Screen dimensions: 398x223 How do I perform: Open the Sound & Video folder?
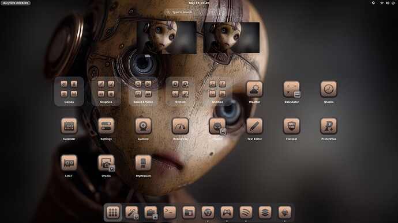(143, 91)
